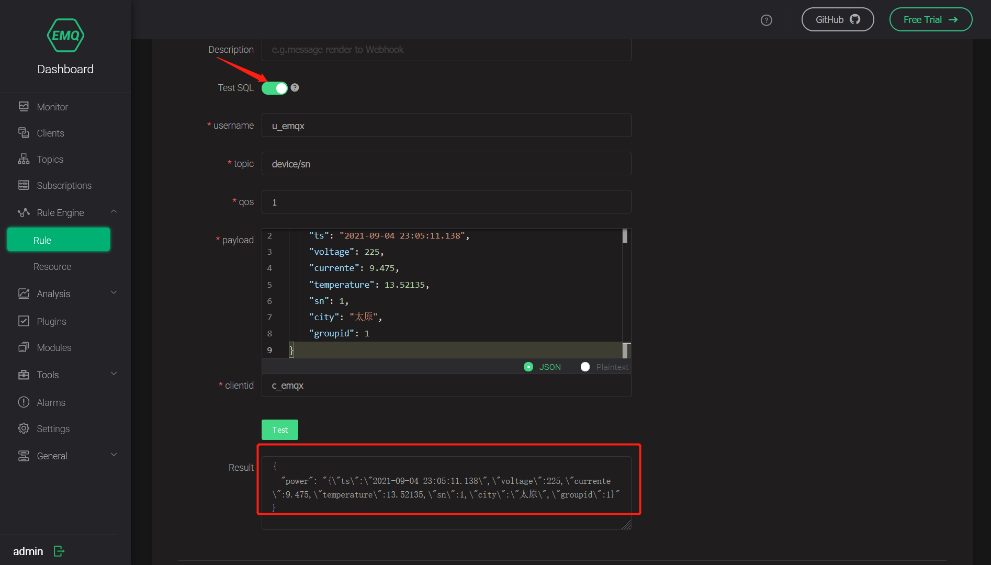Open the Modules menu item

[x=65, y=347]
